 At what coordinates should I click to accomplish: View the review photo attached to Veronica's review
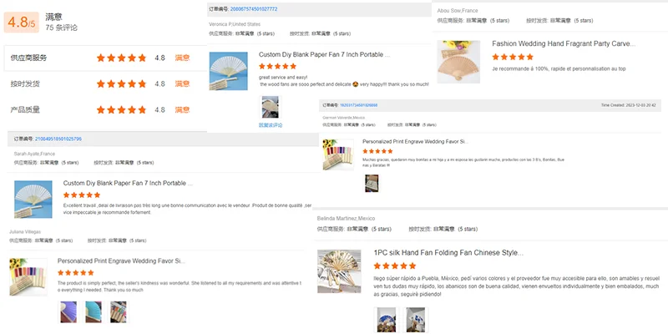270,107
